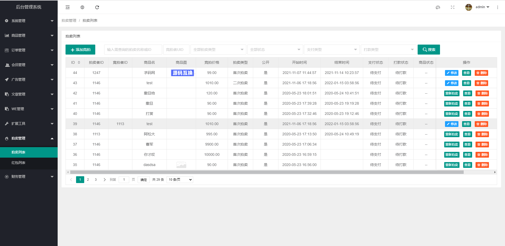Image resolution: width=505 pixels, height=246 pixels.
Task: Go to next page with right chevron
Action: (104, 180)
